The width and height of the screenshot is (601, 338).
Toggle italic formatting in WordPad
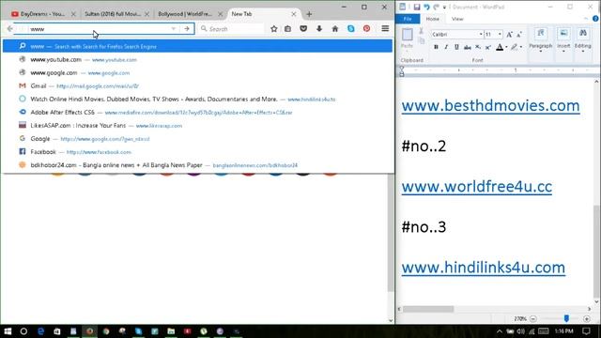click(x=446, y=47)
